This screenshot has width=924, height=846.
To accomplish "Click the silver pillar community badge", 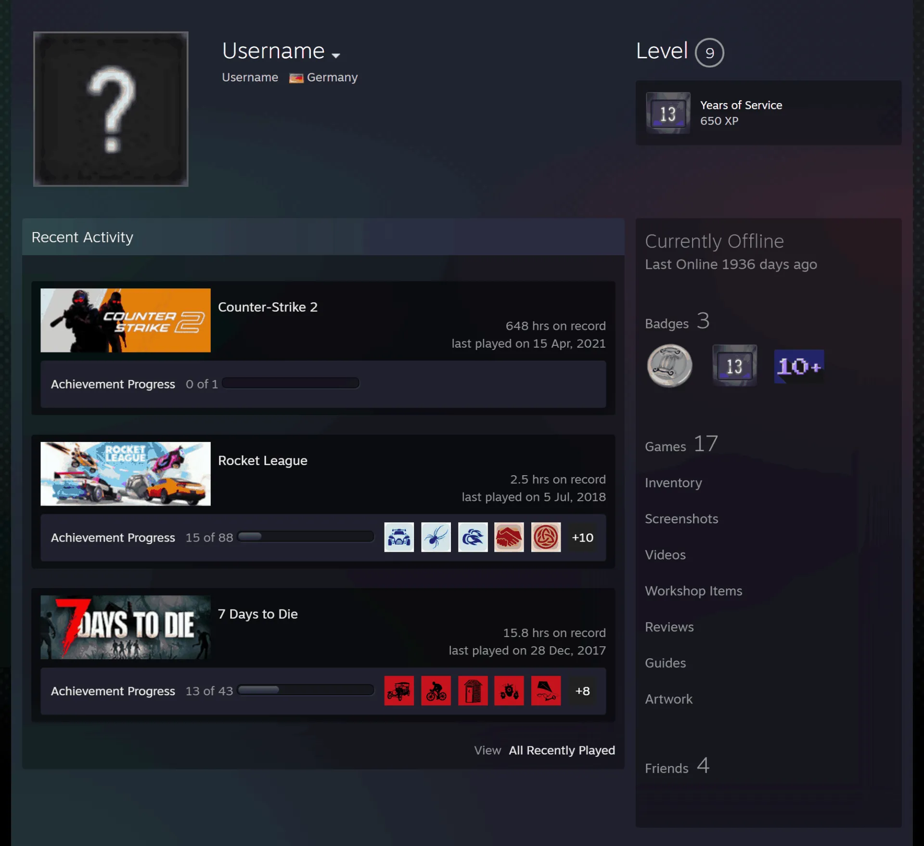I will [x=669, y=366].
